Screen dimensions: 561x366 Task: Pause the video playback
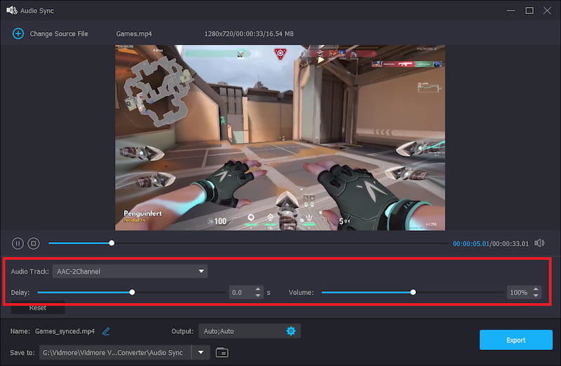pyautogui.click(x=18, y=244)
